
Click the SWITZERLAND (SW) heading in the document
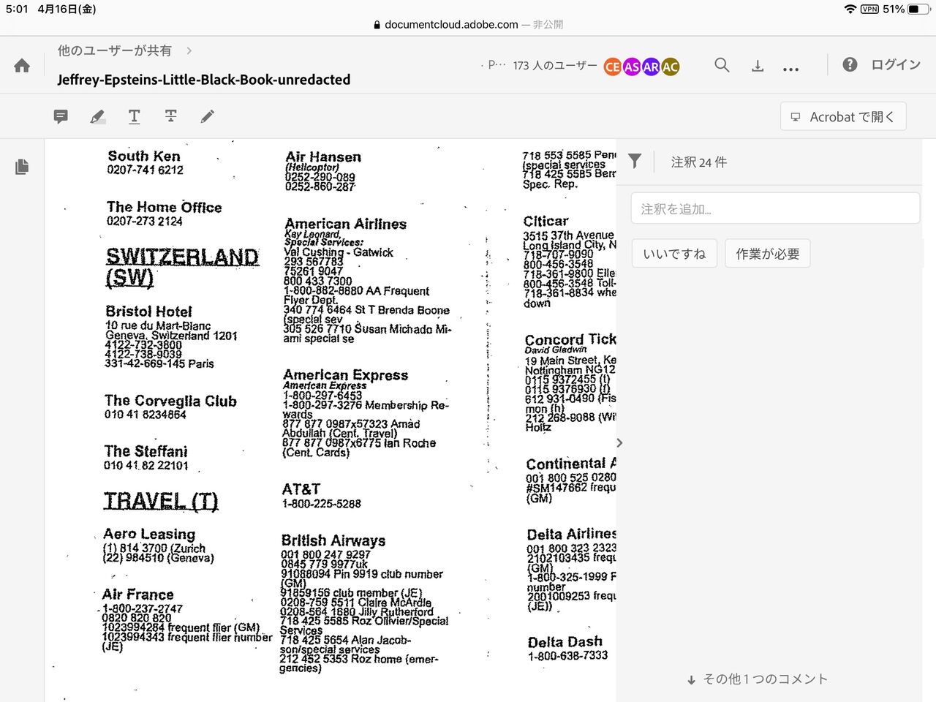[182, 266]
